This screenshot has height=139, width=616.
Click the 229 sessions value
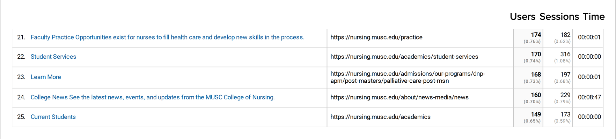tap(565, 95)
